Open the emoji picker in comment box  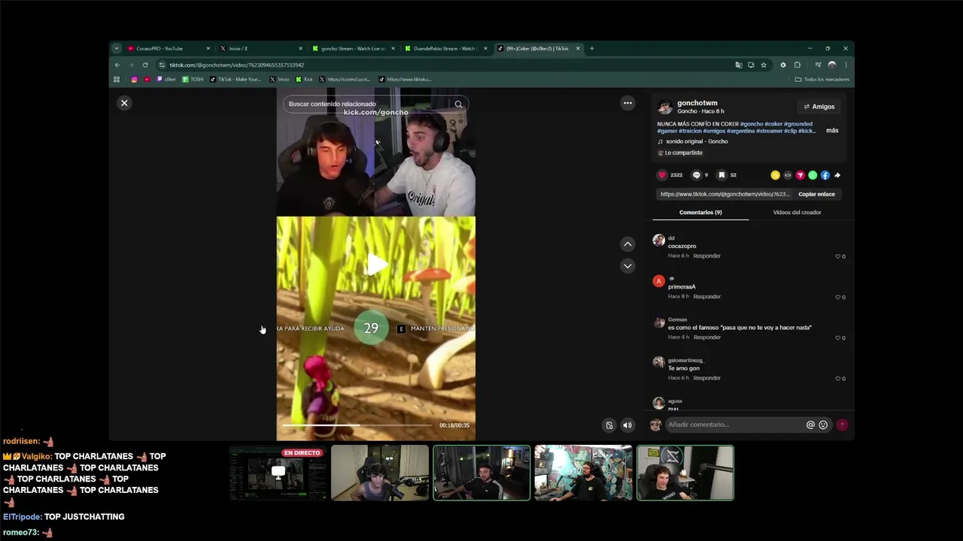coord(823,425)
